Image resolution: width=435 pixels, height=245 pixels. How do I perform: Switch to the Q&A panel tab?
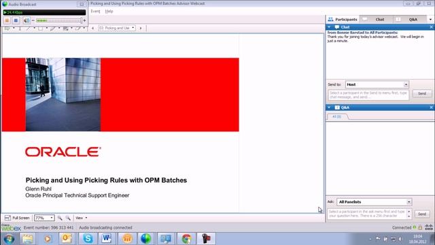[409, 20]
